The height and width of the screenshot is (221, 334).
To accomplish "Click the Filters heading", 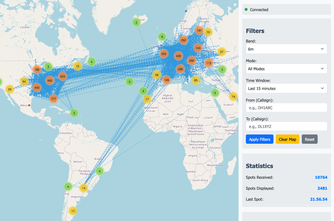I will (x=255, y=31).
